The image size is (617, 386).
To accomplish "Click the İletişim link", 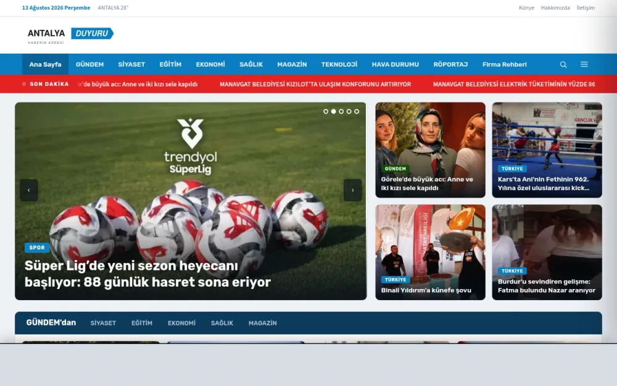I will pyautogui.click(x=586, y=8).
